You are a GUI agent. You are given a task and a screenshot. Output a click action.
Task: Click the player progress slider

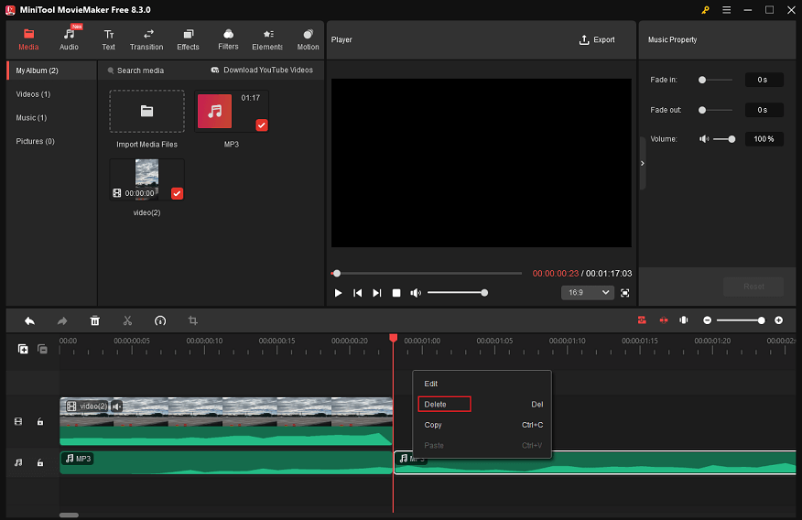pos(427,274)
